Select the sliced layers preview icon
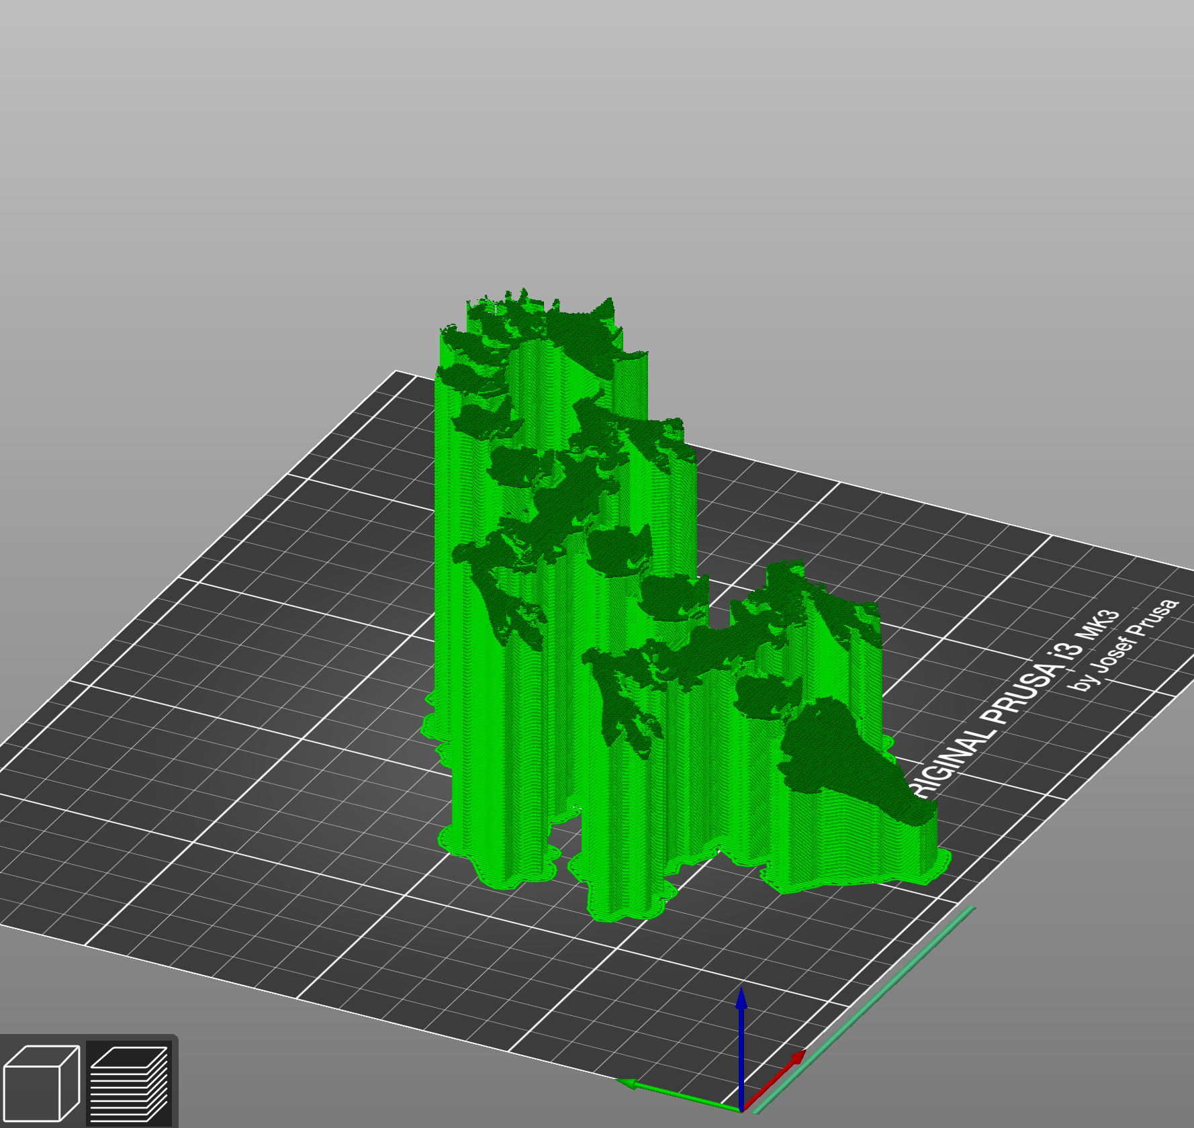Screen dimensions: 1194x1128 pos(129,1083)
